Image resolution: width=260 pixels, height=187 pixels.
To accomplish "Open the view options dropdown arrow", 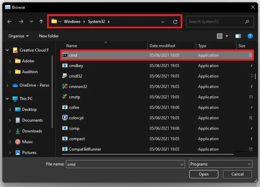I will click(x=227, y=36).
